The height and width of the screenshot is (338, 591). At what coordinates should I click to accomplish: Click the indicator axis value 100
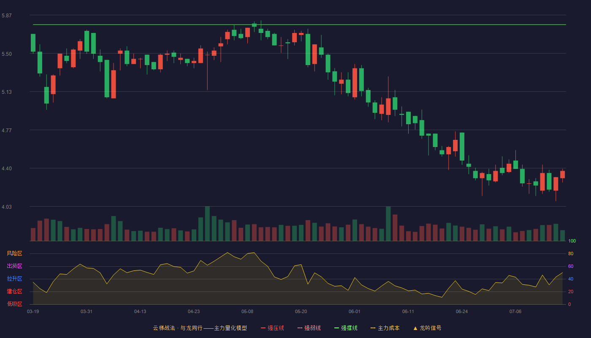[x=572, y=241]
